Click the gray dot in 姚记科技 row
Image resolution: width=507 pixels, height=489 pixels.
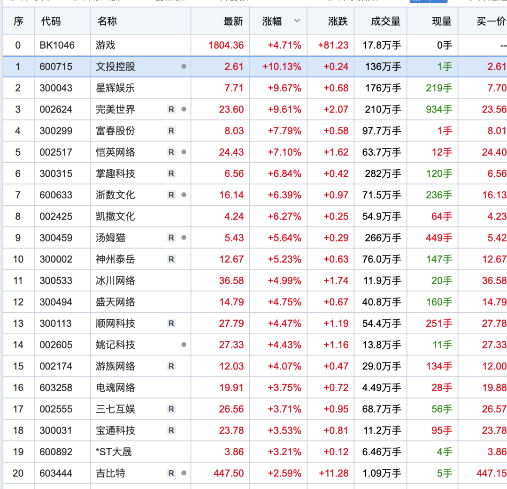[x=184, y=345]
